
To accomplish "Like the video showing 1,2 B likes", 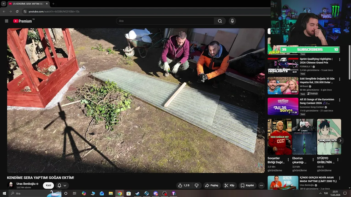I will [184, 186].
